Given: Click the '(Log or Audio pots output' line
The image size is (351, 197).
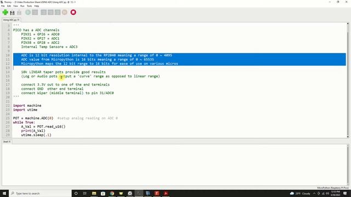Looking at the screenshot, I should pos(90,76).
